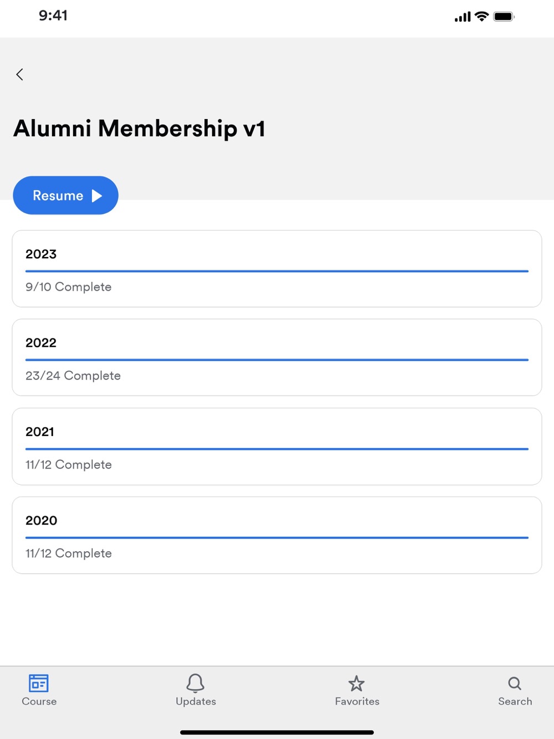Click the 2020 progress bar
Image resolution: width=554 pixels, height=739 pixels.
[277, 537]
